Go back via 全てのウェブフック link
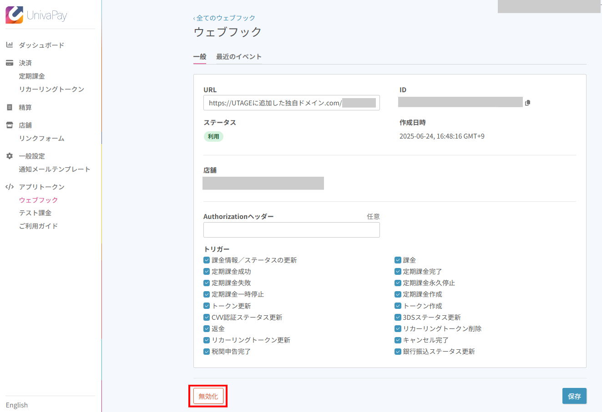The height and width of the screenshot is (412, 602). (225, 18)
